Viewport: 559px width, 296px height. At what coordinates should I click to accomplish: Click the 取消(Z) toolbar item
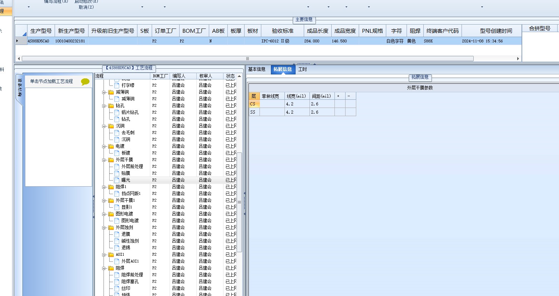point(86,7)
